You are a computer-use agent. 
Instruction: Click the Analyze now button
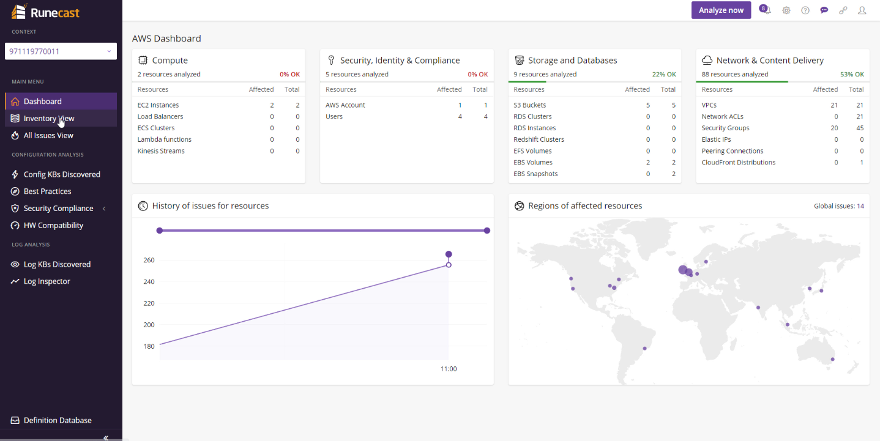coord(721,10)
